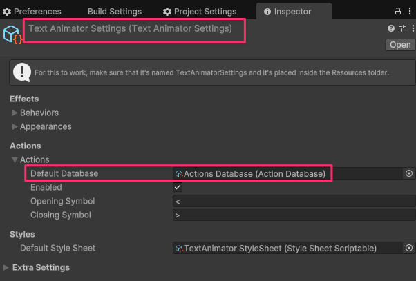This screenshot has height=281, width=416.
Task: Expand the Appearances foldout
Action: (x=15, y=126)
